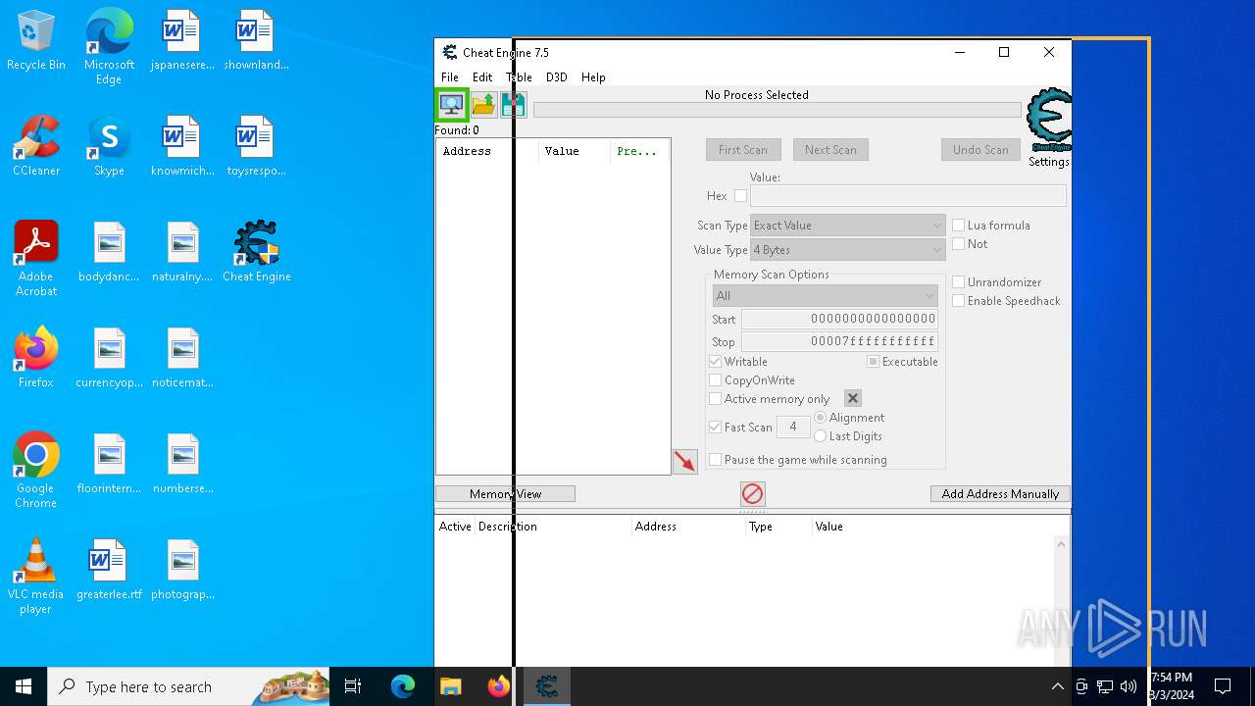Click Next Scan button
Screen dimensions: 1255x706
(x=830, y=150)
